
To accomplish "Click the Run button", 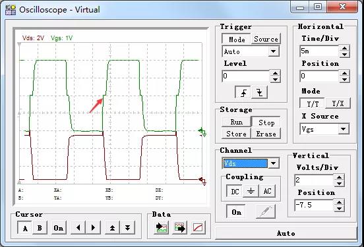I will click(236, 122).
